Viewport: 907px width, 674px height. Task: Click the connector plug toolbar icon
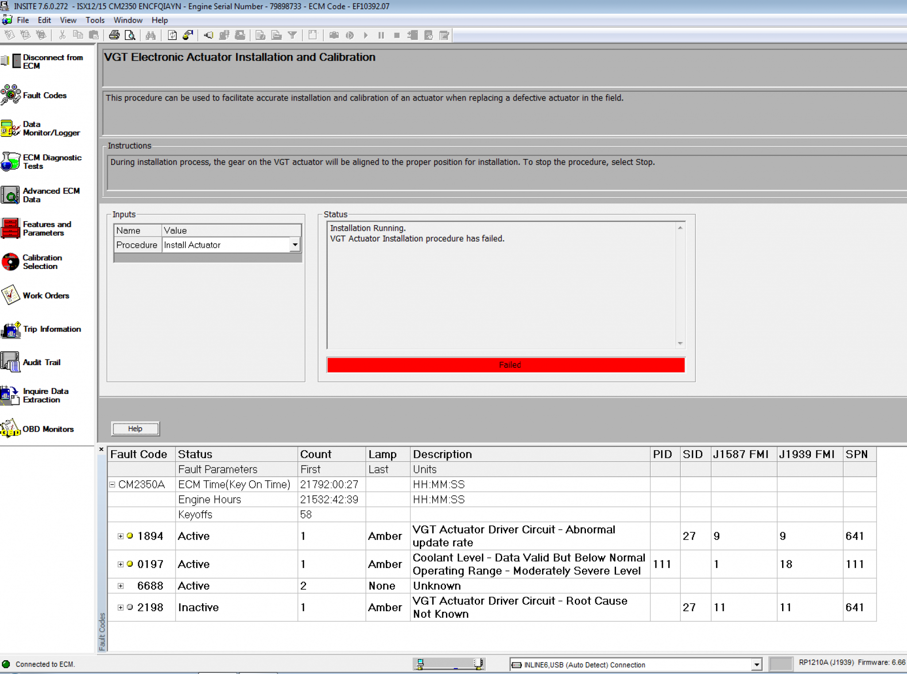[x=208, y=35]
